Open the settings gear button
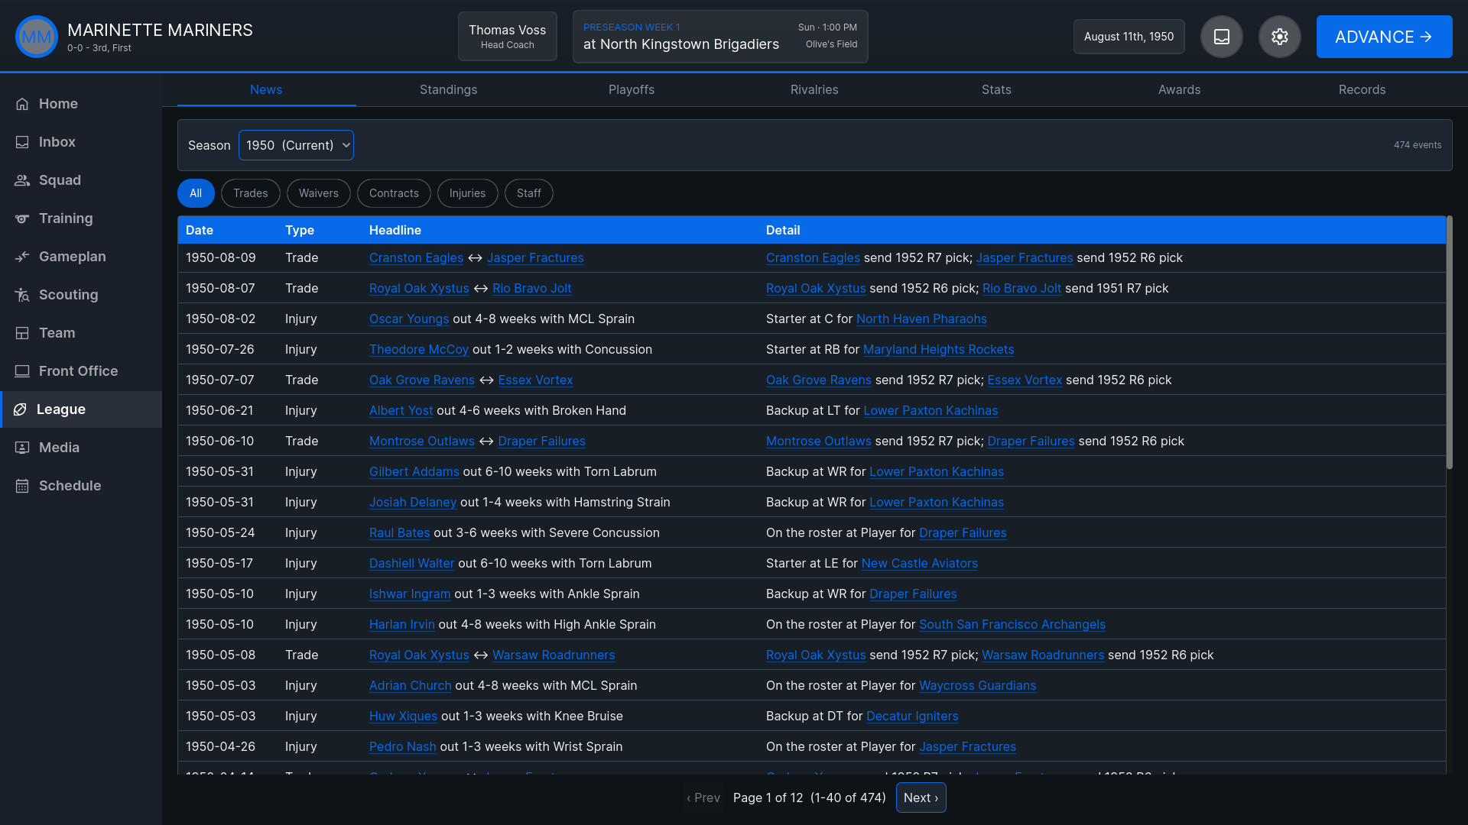1468x825 pixels. tap(1280, 37)
